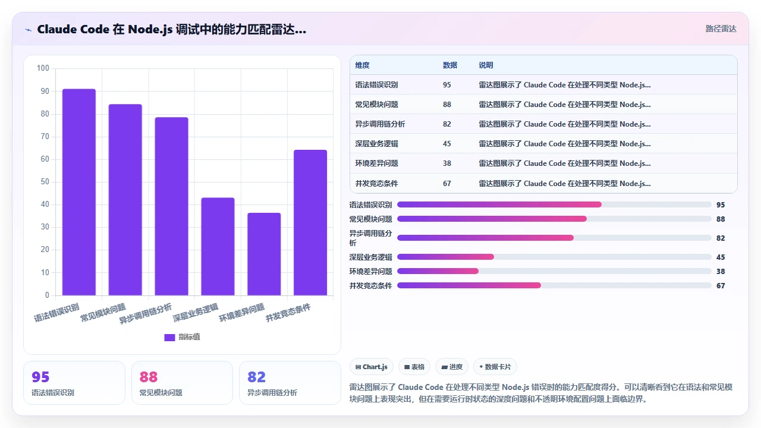761x428 pixels.
Task: Click the 82 异步调用链分析 data card
Action: click(290, 383)
